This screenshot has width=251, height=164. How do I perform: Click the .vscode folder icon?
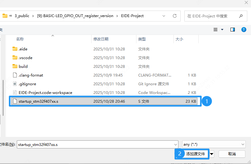point(15,58)
